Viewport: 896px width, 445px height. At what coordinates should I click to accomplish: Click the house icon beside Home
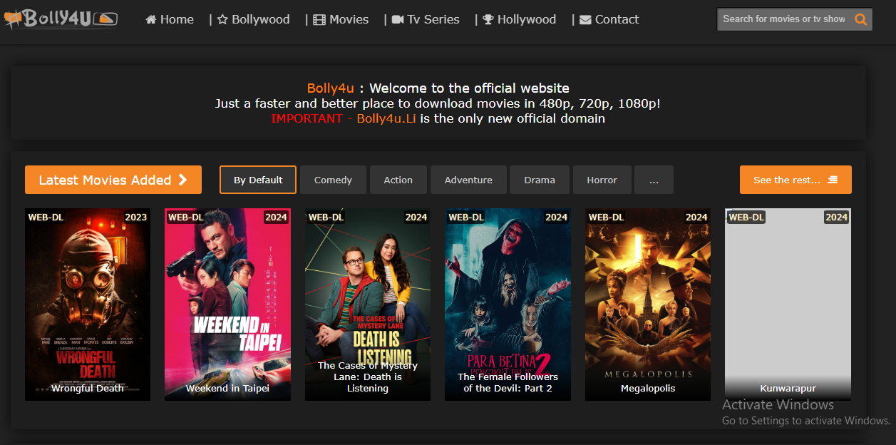151,19
